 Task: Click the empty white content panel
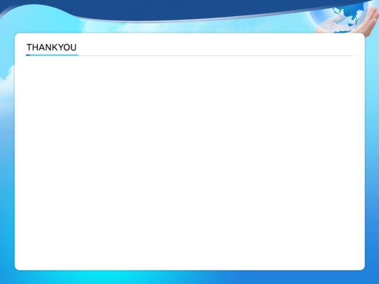pyautogui.click(x=189, y=162)
